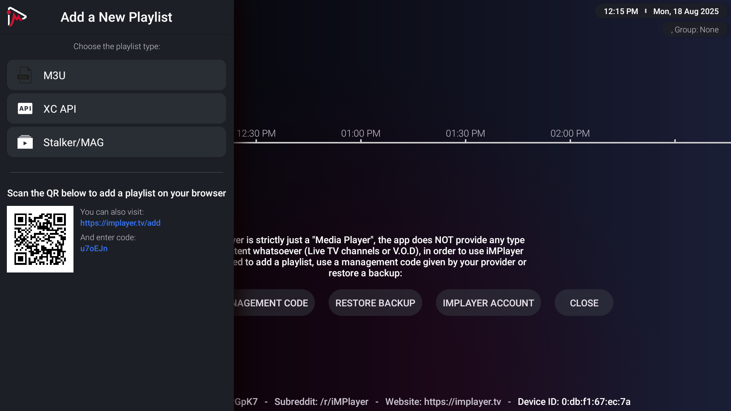
Task: Click the iMPlayer logo icon
Action: pos(16,17)
